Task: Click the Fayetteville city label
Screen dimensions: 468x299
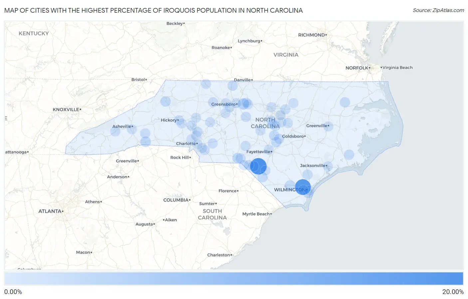Action: tap(258, 152)
